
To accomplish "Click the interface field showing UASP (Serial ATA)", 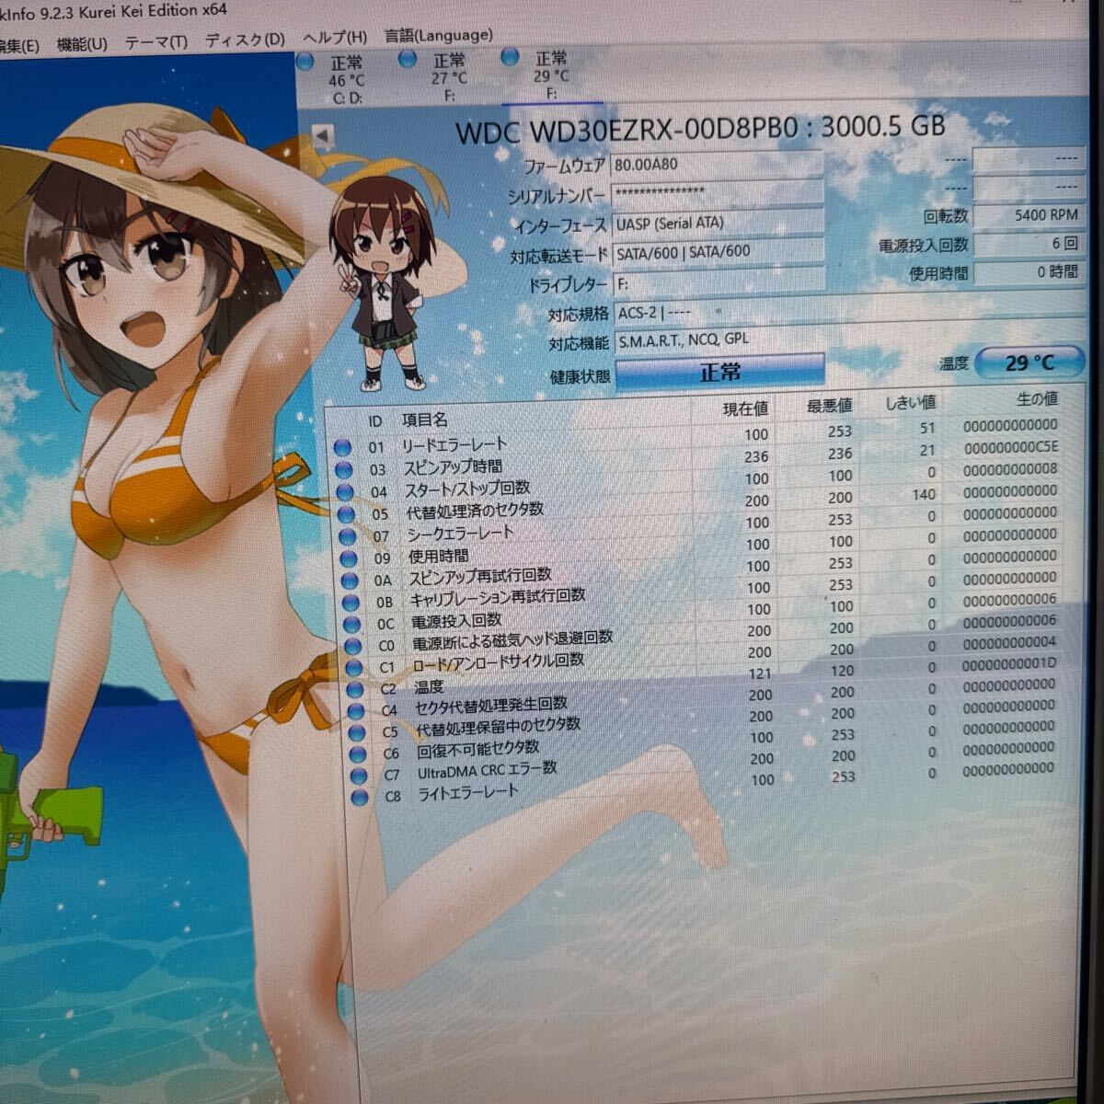I will (718, 223).
